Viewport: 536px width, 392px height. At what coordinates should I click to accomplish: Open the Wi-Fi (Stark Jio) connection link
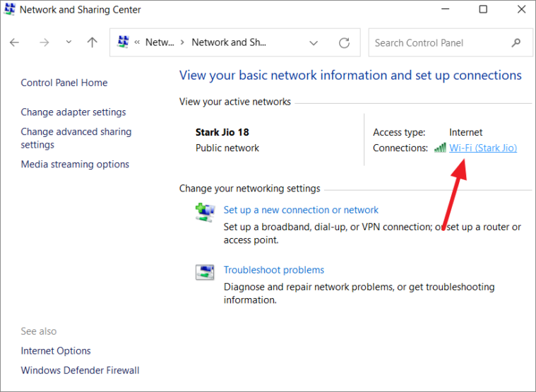[x=483, y=148]
